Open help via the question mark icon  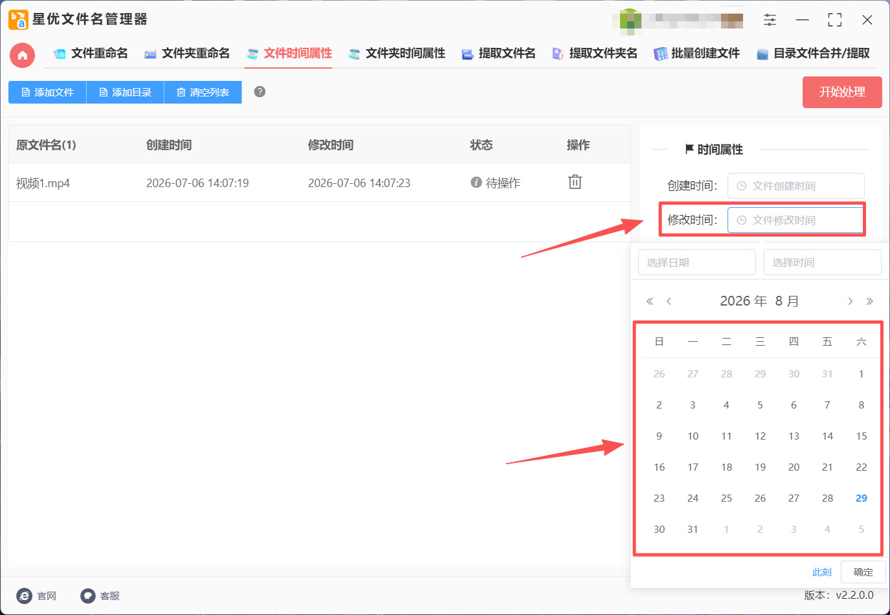[260, 91]
